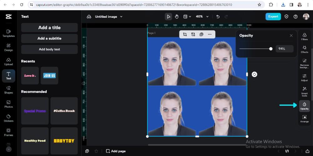Select the pointer select tool
The height and width of the screenshot is (156, 313).
(x=168, y=17)
